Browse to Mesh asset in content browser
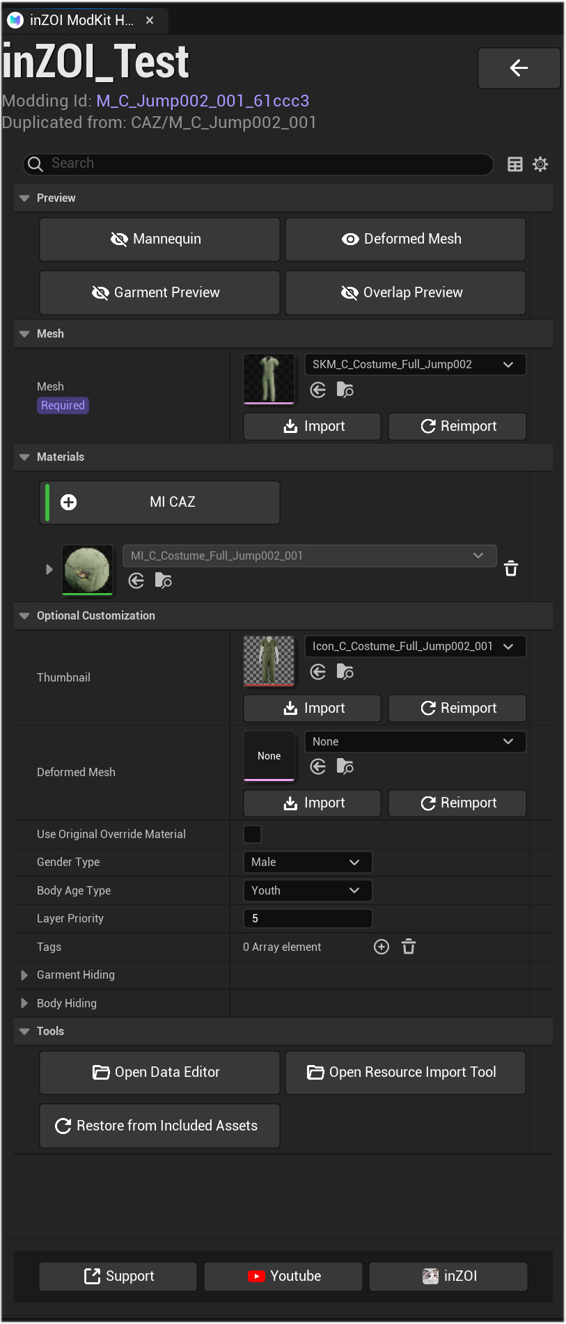Screen dimensions: 566x1324 click(x=345, y=390)
